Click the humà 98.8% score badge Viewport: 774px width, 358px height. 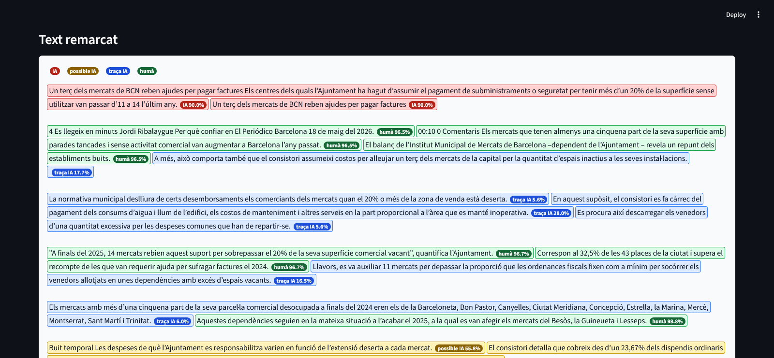[668, 321]
